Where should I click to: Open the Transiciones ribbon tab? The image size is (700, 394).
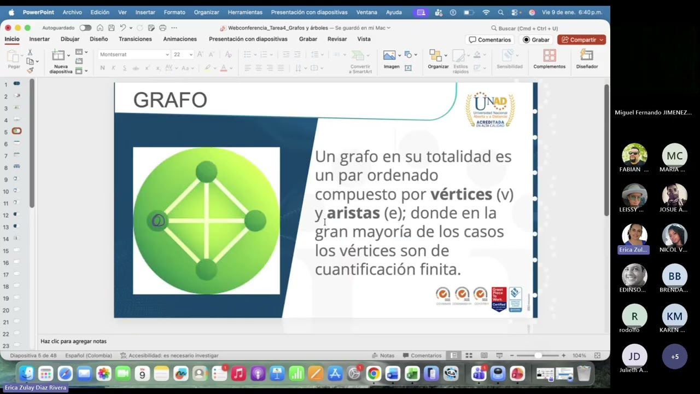point(135,39)
